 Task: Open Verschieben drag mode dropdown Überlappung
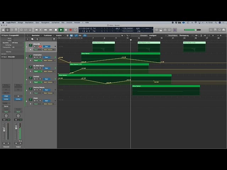tap(186, 35)
